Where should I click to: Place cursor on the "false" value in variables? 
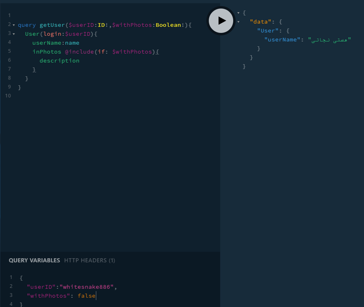[x=87, y=296]
